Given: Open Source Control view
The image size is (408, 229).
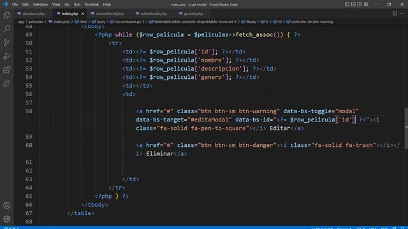Looking at the screenshot, I should [x=7, y=43].
